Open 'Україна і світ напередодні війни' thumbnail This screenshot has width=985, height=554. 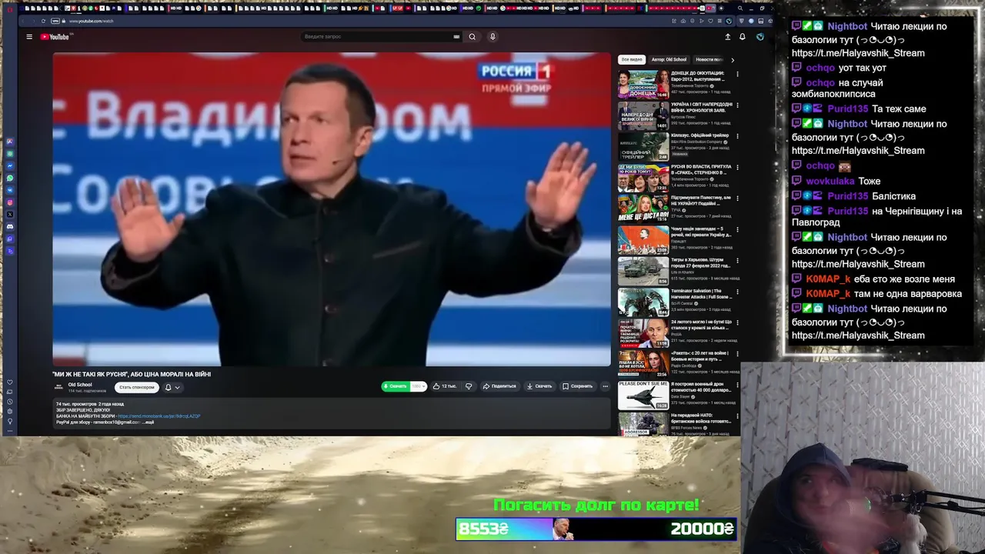[x=643, y=115]
